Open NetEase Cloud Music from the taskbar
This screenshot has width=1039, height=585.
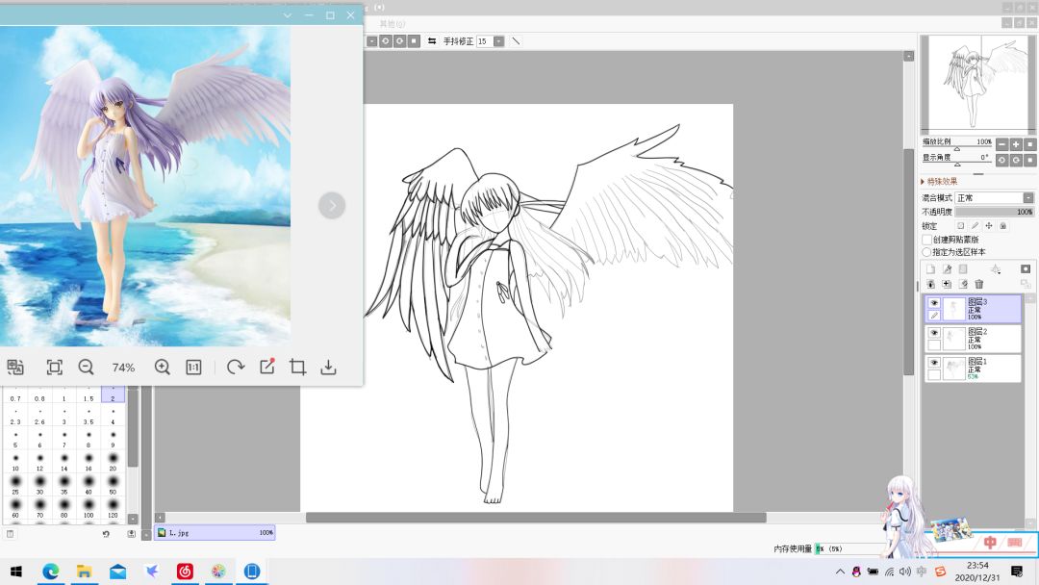(x=185, y=572)
